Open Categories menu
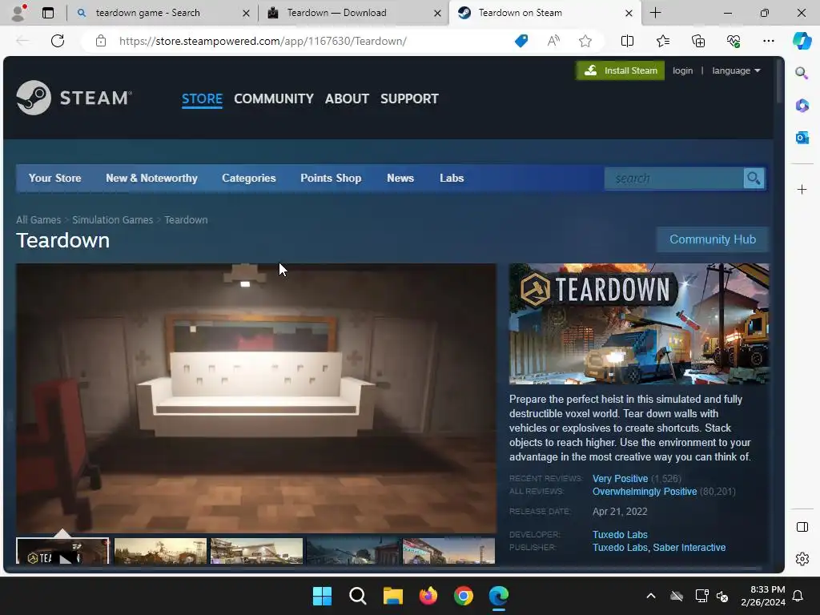820x615 pixels. click(249, 179)
